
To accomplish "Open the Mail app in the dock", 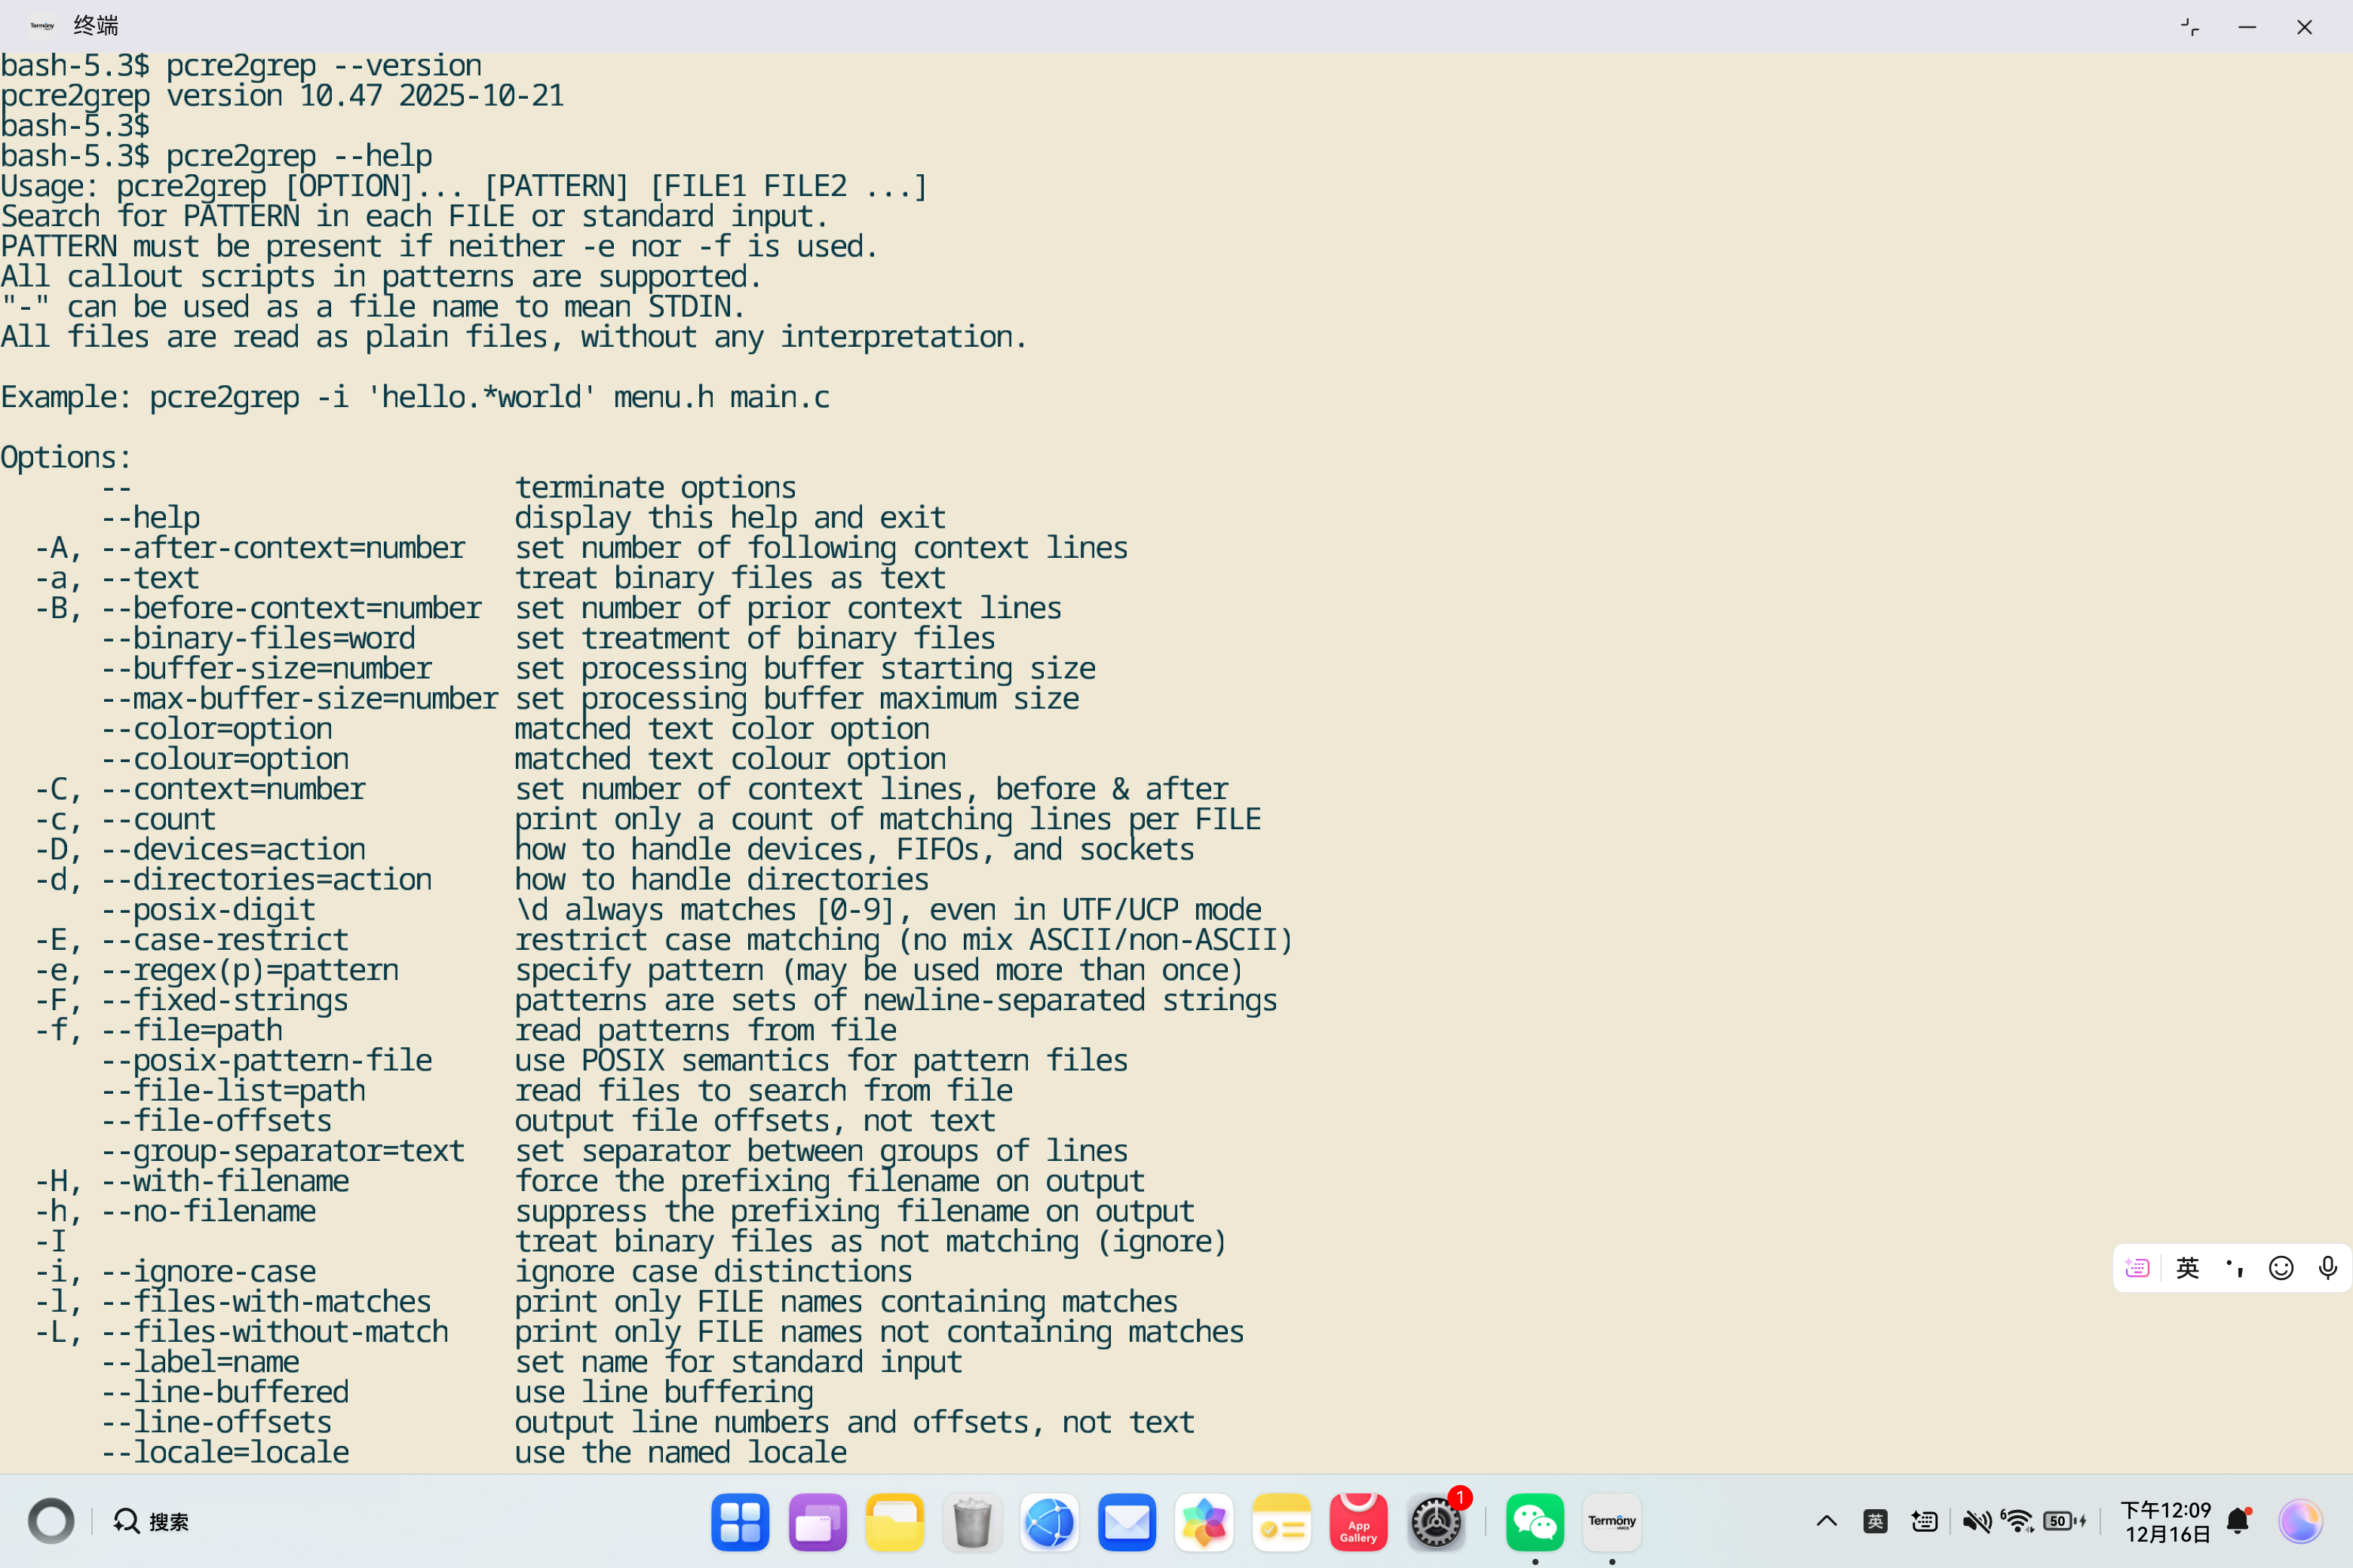I will click(1127, 1521).
